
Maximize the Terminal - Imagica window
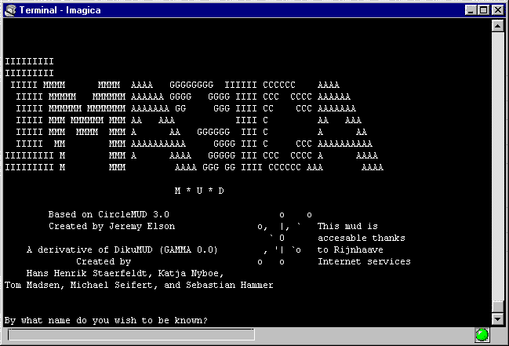point(483,9)
